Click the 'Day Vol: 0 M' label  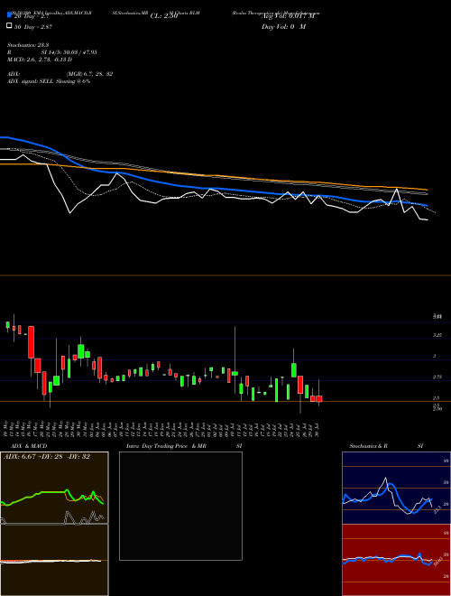click(x=283, y=26)
